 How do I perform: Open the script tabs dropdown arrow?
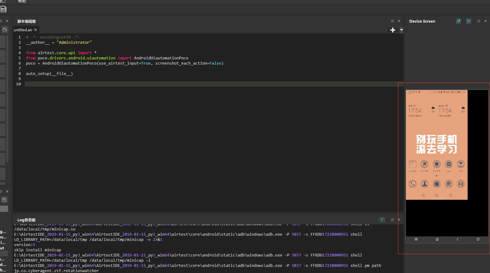pyautogui.click(x=401, y=30)
